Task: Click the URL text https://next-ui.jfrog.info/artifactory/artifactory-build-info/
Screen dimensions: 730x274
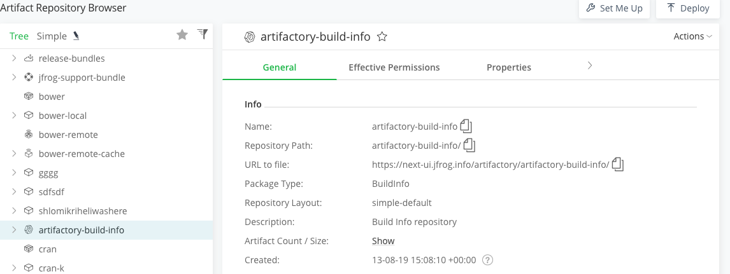Action: pyautogui.click(x=490, y=165)
